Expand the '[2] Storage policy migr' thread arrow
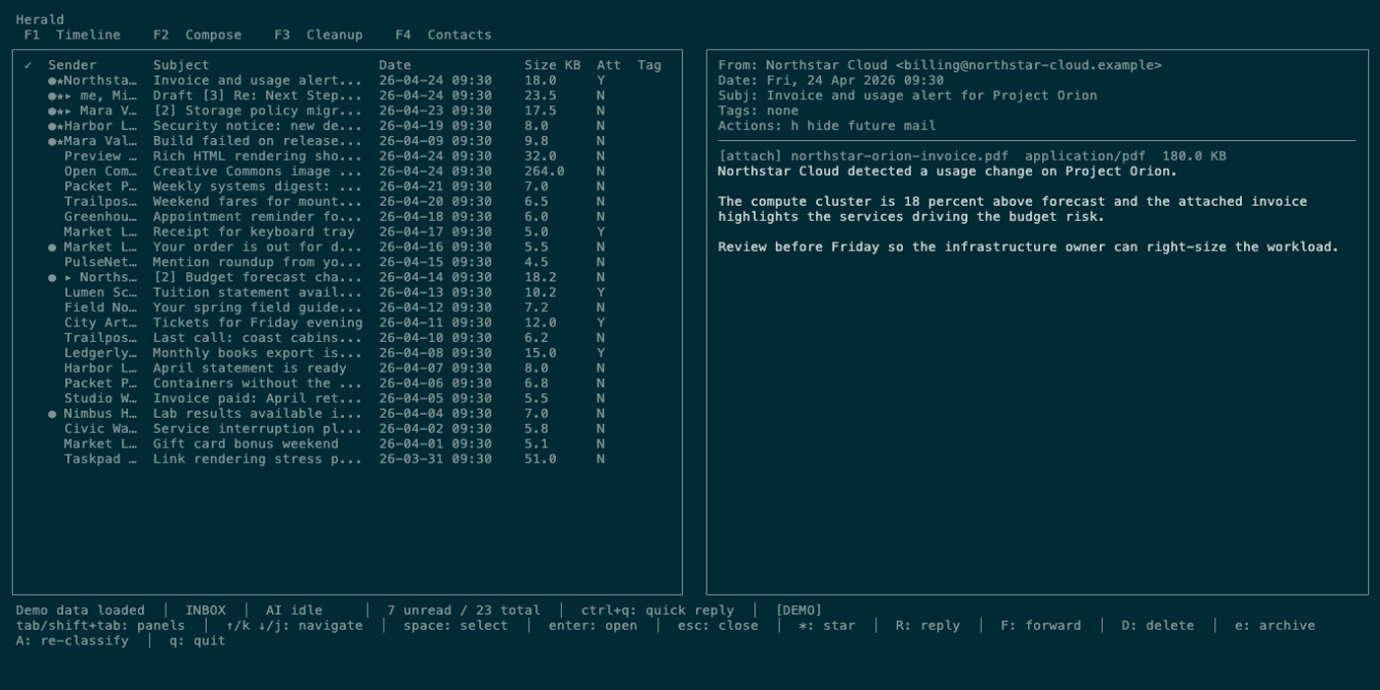The image size is (1380, 690). tap(68, 110)
